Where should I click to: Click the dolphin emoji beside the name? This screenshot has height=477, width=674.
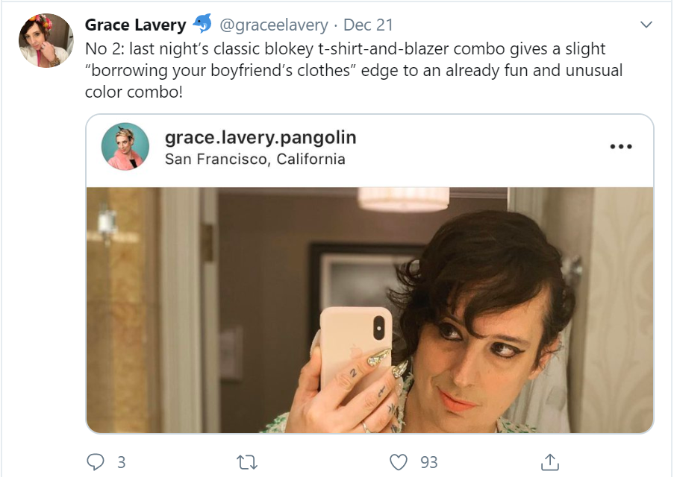tap(202, 25)
